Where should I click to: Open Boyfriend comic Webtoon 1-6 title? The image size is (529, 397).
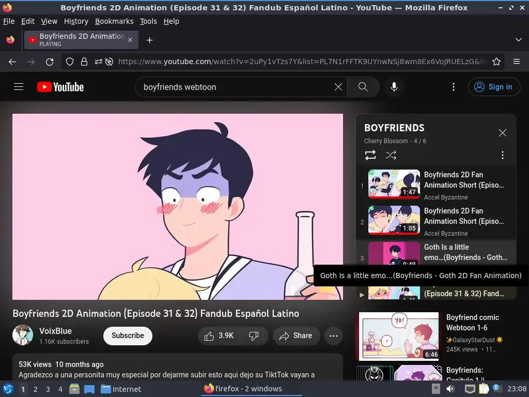click(472, 323)
